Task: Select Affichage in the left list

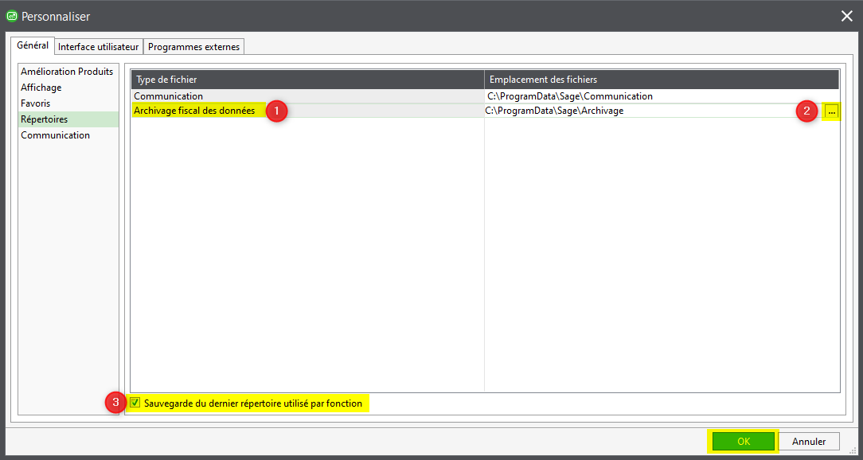Action: tap(41, 88)
